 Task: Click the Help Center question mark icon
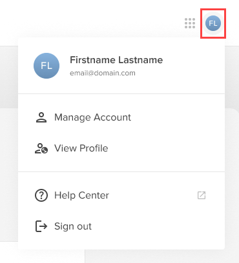pos(41,195)
